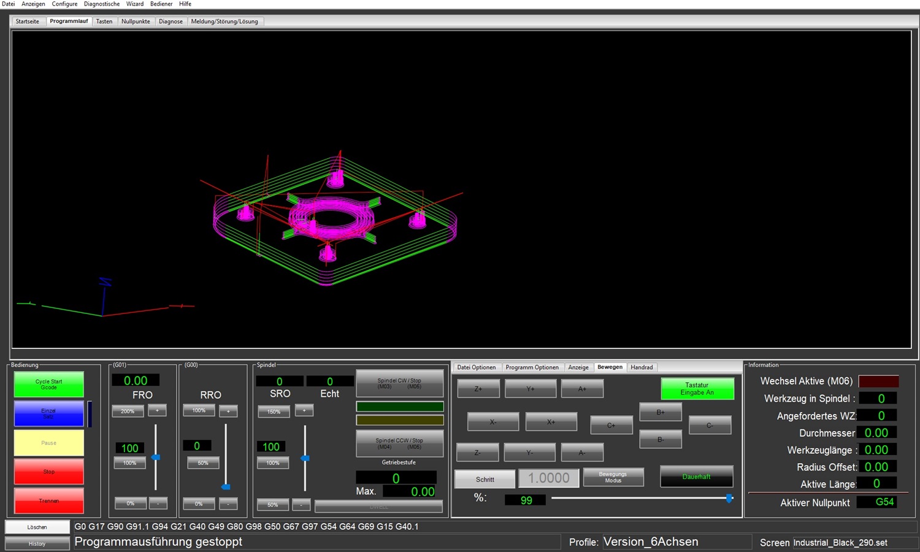The width and height of the screenshot is (920, 552).
Task: Click the SRO vertical slider handle
Action: [305, 458]
